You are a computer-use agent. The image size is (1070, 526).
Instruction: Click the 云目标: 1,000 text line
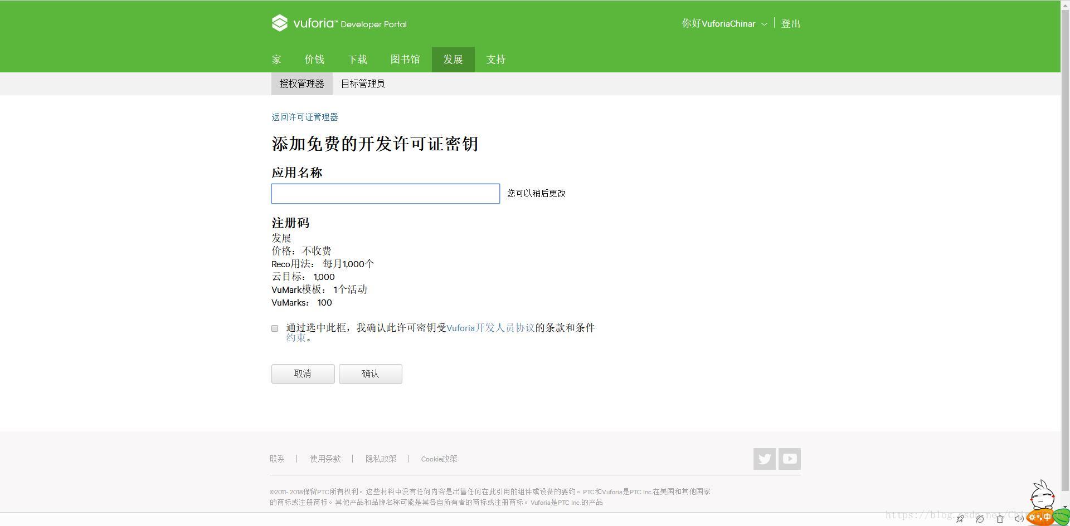(303, 277)
